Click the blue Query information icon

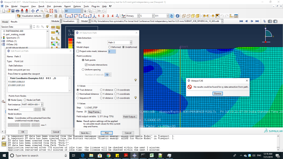coord(178,16)
